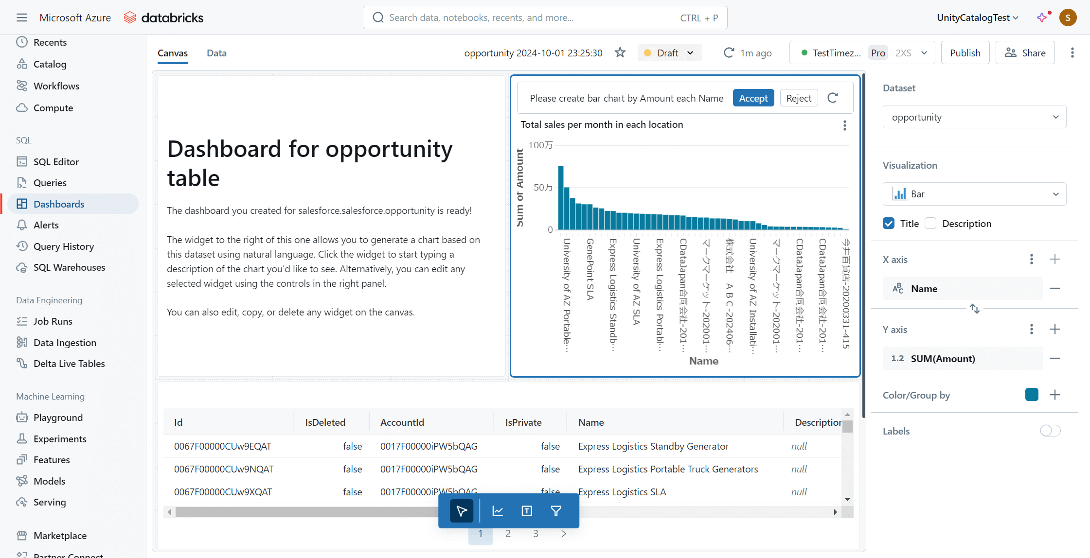Focus the search data and notebooks field
Image resolution: width=1090 pixels, height=558 pixels.
click(545, 18)
